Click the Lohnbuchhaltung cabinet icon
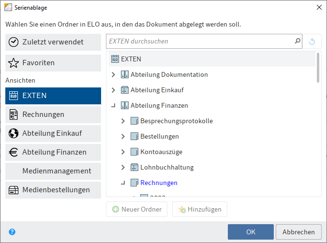This screenshot has height=243, width=327. tap(134, 167)
